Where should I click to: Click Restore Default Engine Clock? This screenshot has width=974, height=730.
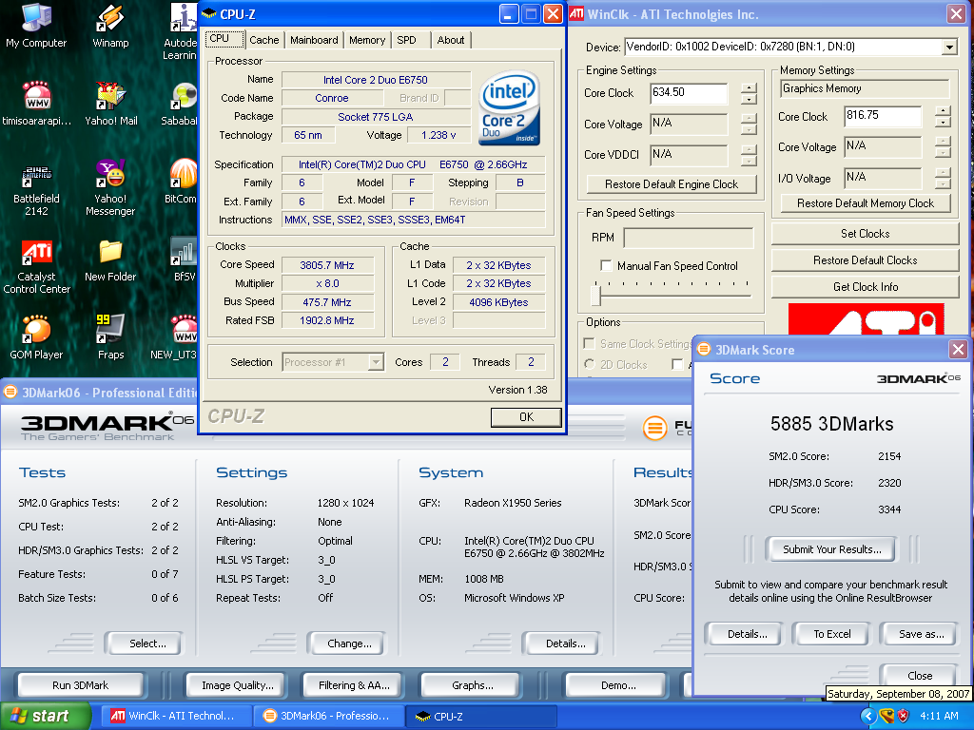coord(672,184)
